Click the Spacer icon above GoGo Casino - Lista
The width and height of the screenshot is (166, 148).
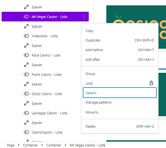(26, 84)
